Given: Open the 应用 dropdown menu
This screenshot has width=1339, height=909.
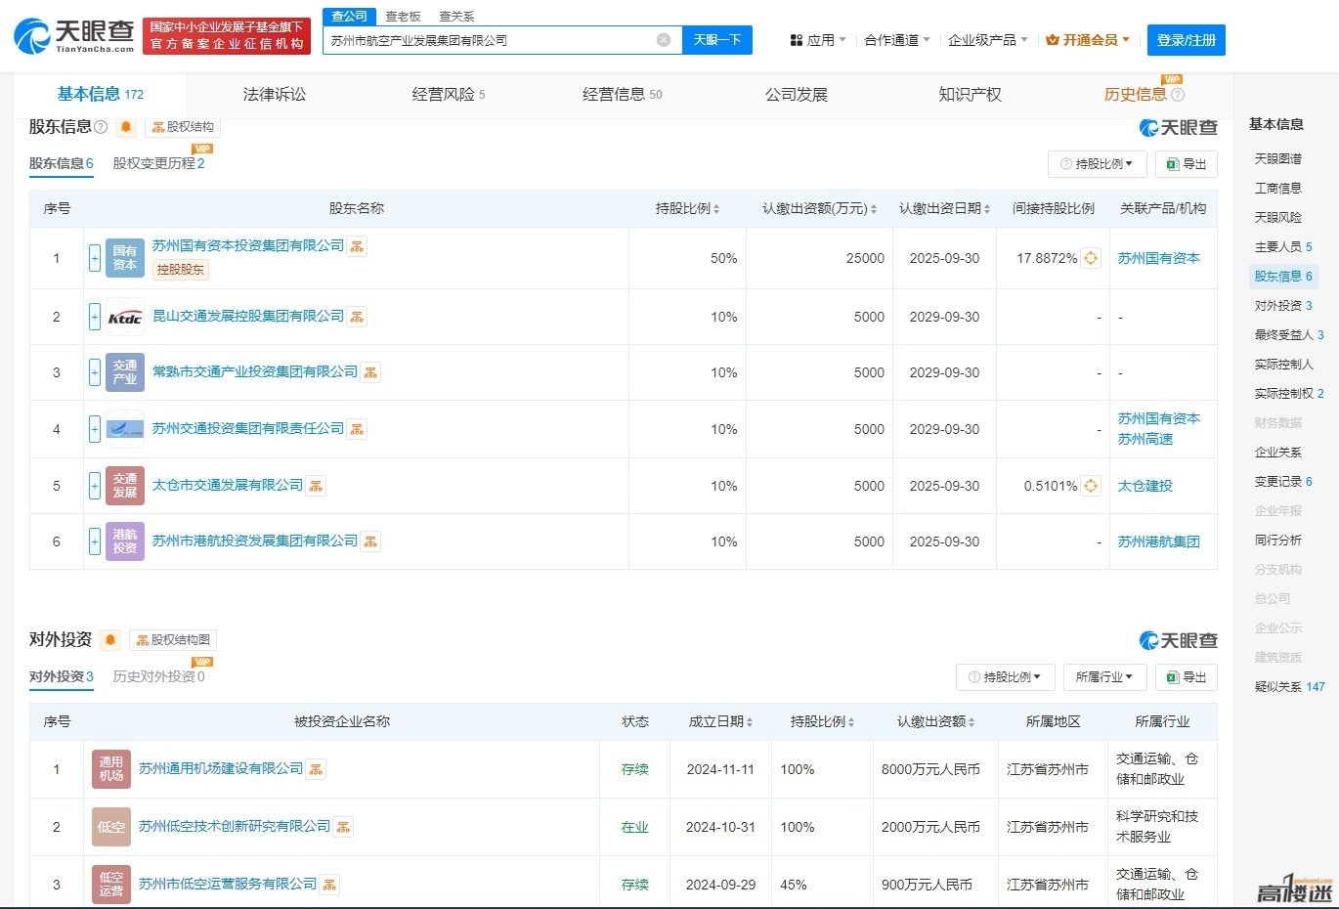Looking at the screenshot, I should [818, 40].
